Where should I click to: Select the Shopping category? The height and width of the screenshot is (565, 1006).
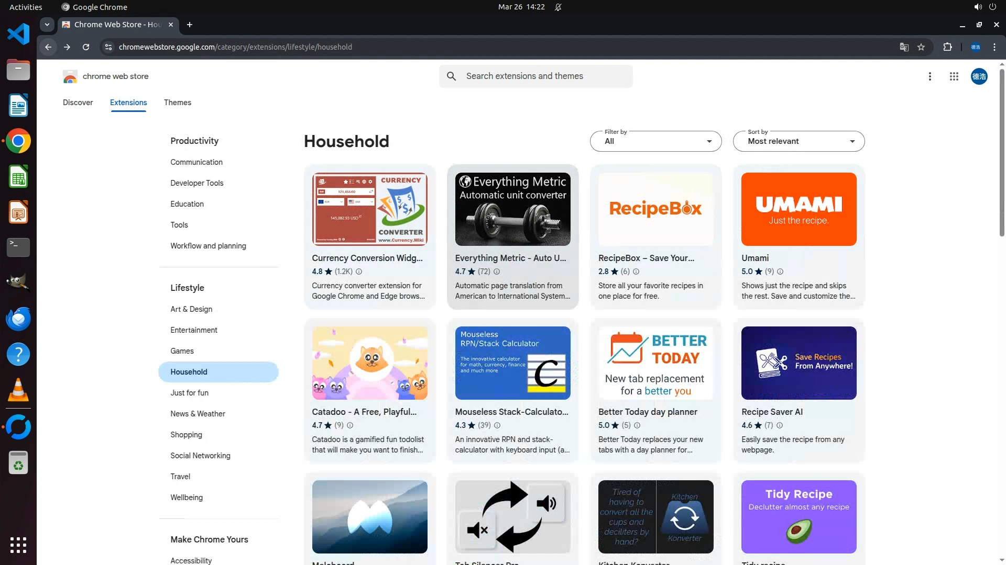(186, 435)
